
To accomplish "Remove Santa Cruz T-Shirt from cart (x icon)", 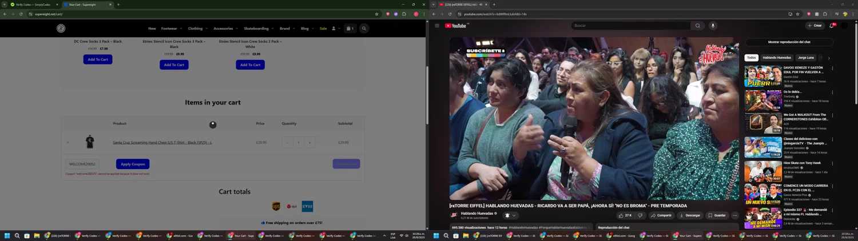I will [x=67, y=142].
